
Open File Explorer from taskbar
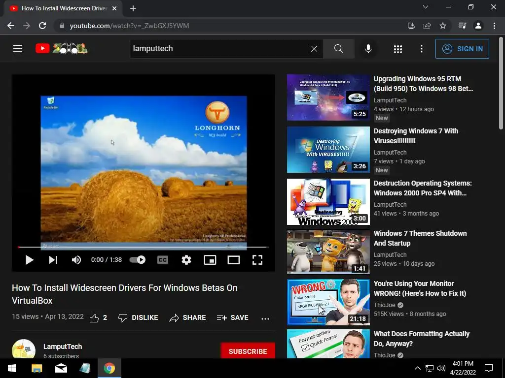(x=36, y=368)
